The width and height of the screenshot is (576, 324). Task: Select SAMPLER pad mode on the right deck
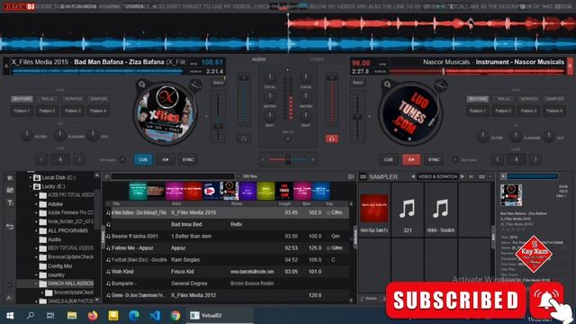coord(554,99)
